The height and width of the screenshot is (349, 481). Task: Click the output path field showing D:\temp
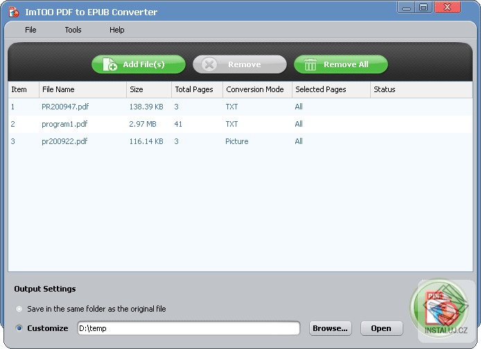point(189,328)
